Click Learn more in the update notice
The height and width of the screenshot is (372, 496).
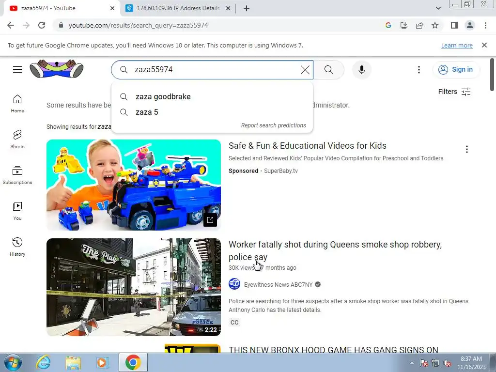click(457, 45)
